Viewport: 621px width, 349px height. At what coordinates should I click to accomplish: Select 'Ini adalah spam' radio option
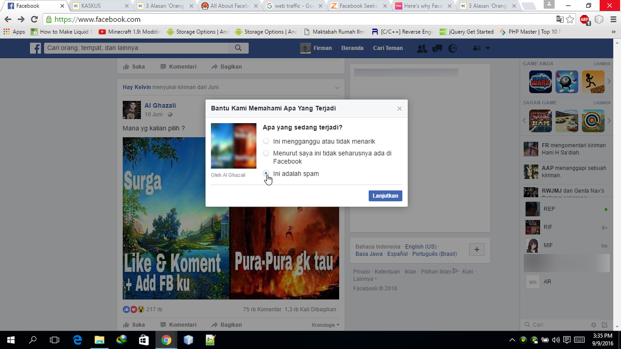266,173
